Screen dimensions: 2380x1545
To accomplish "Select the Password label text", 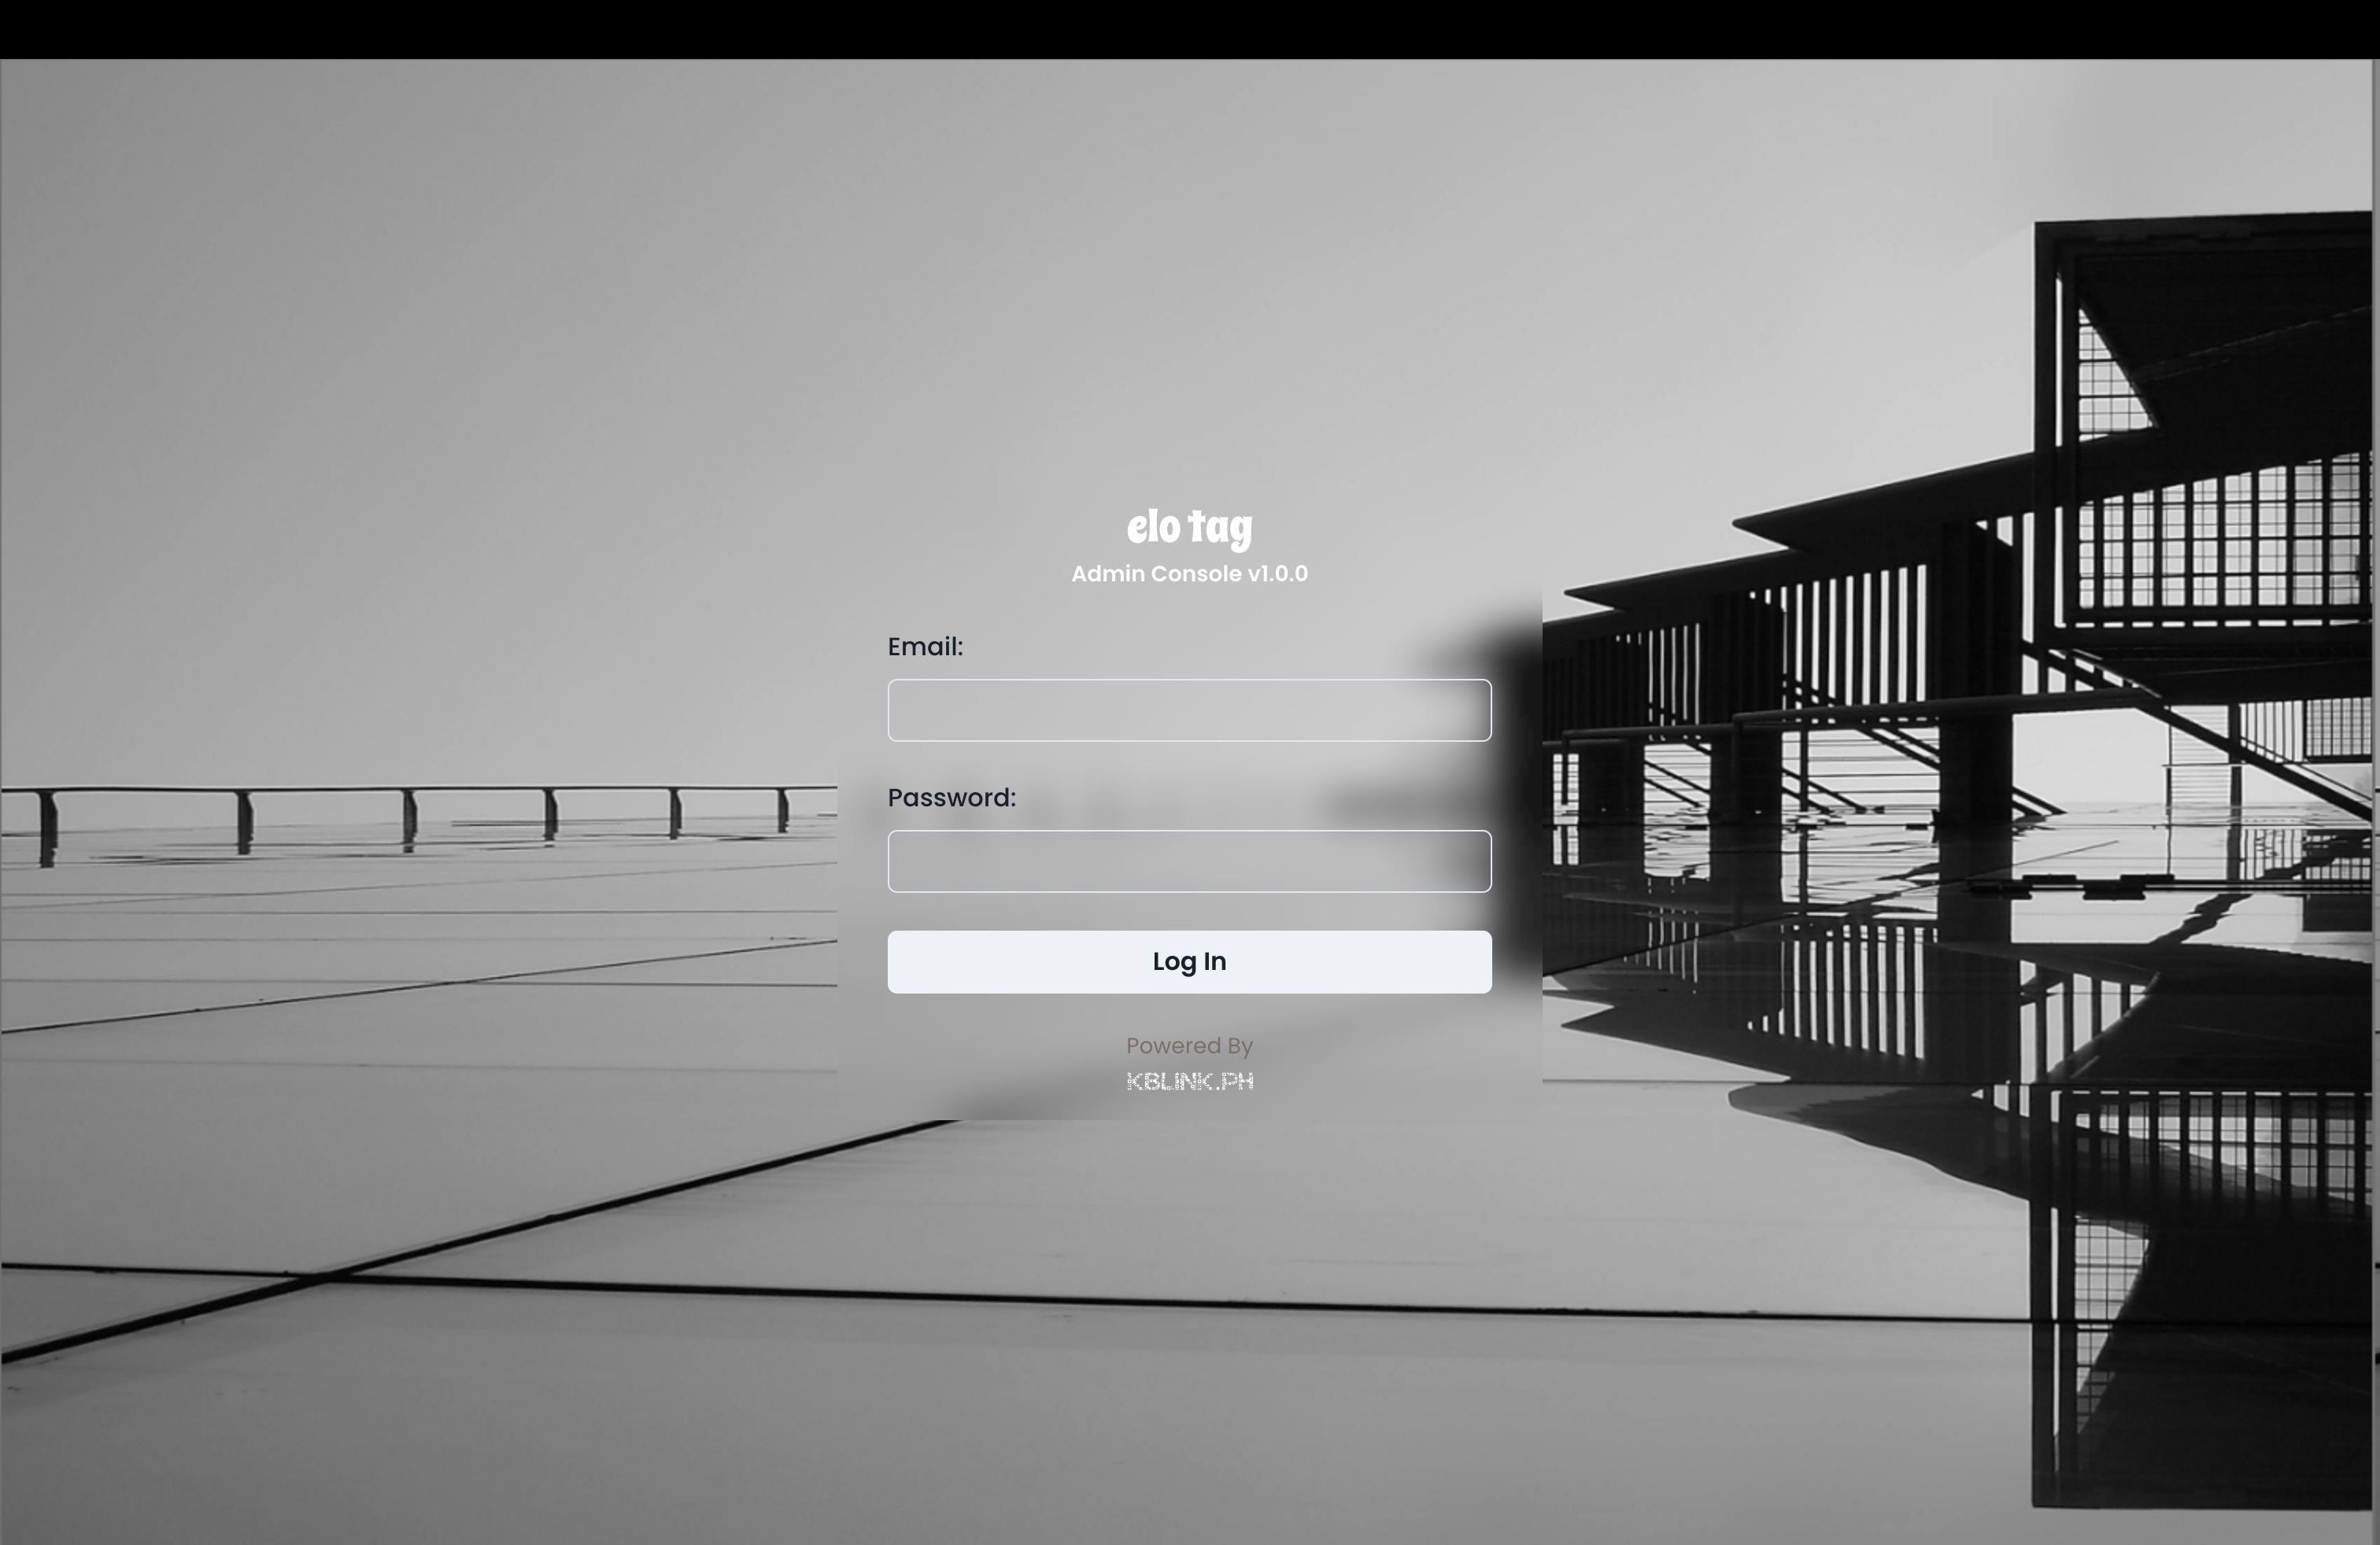I will [952, 798].
